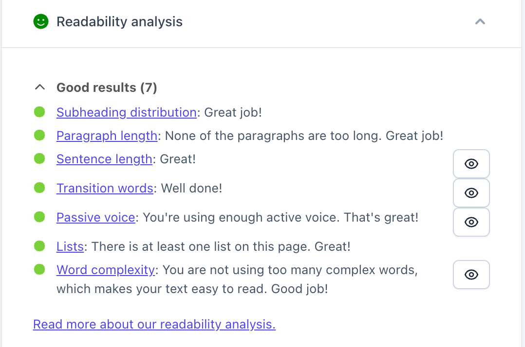Click the green smiley readability score icon
Image resolution: width=525 pixels, height=347 pixels.
tap(41, 22)
